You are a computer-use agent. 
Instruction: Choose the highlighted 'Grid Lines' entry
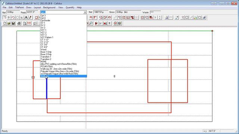63,76
